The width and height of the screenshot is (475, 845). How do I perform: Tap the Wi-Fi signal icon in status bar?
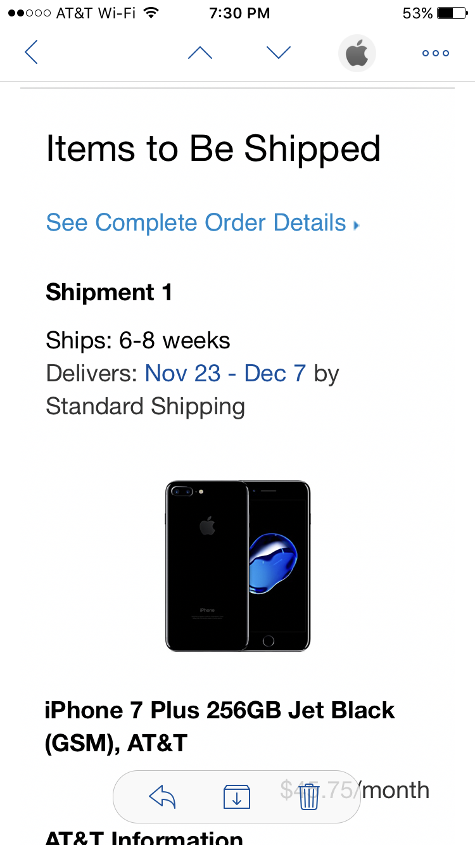(x=151, y=13)
